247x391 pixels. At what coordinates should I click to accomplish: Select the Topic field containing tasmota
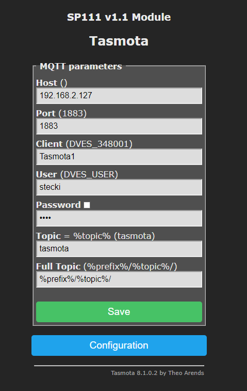[119, 249]
